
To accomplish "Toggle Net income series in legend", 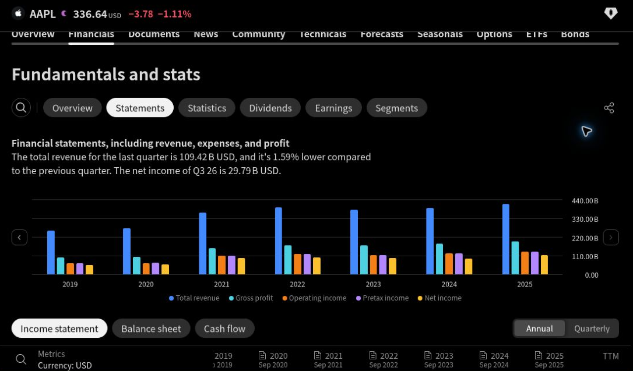I will pos(439,298).
